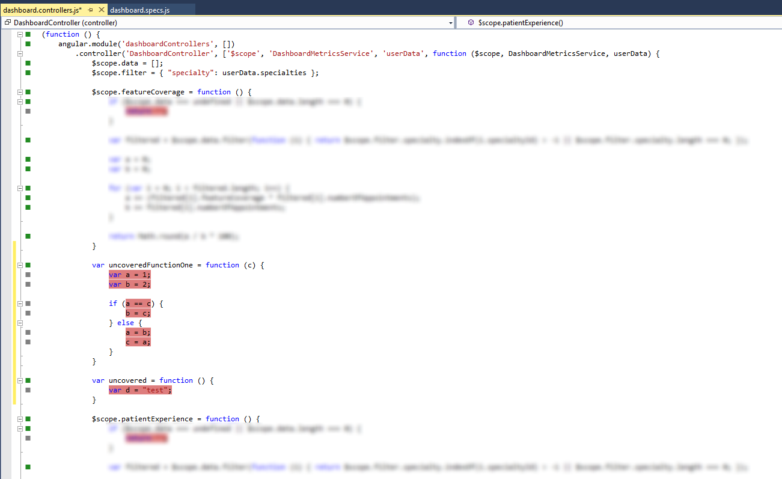Collapse the var uncovered function
Screen dimensions: 782x479
click(x=20, y=380)
